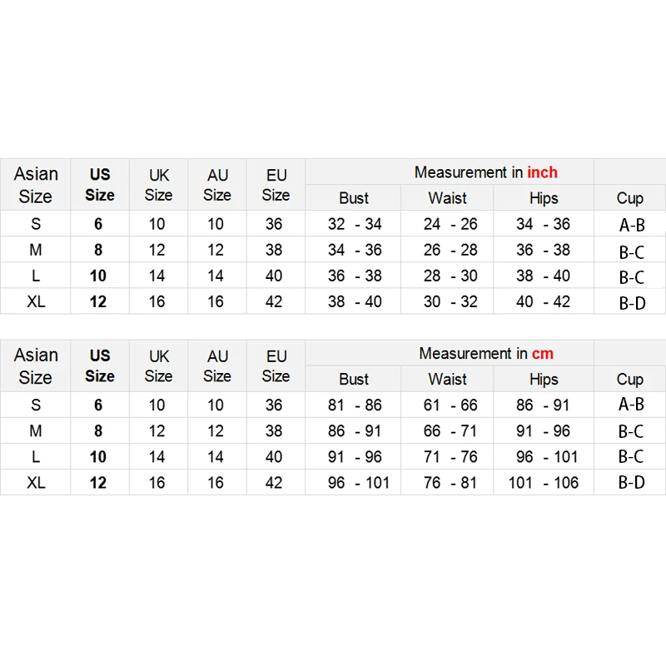Select the 'Bust' header in the inch table
This screenshot has height=666, width=666.
(354, 198)
